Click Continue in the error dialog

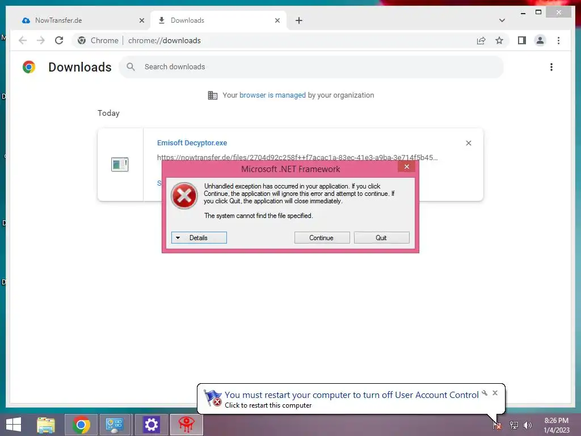click(322, 238)
